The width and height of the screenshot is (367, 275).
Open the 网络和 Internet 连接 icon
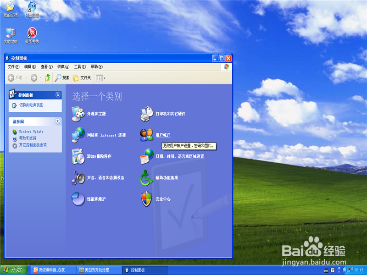78,135
